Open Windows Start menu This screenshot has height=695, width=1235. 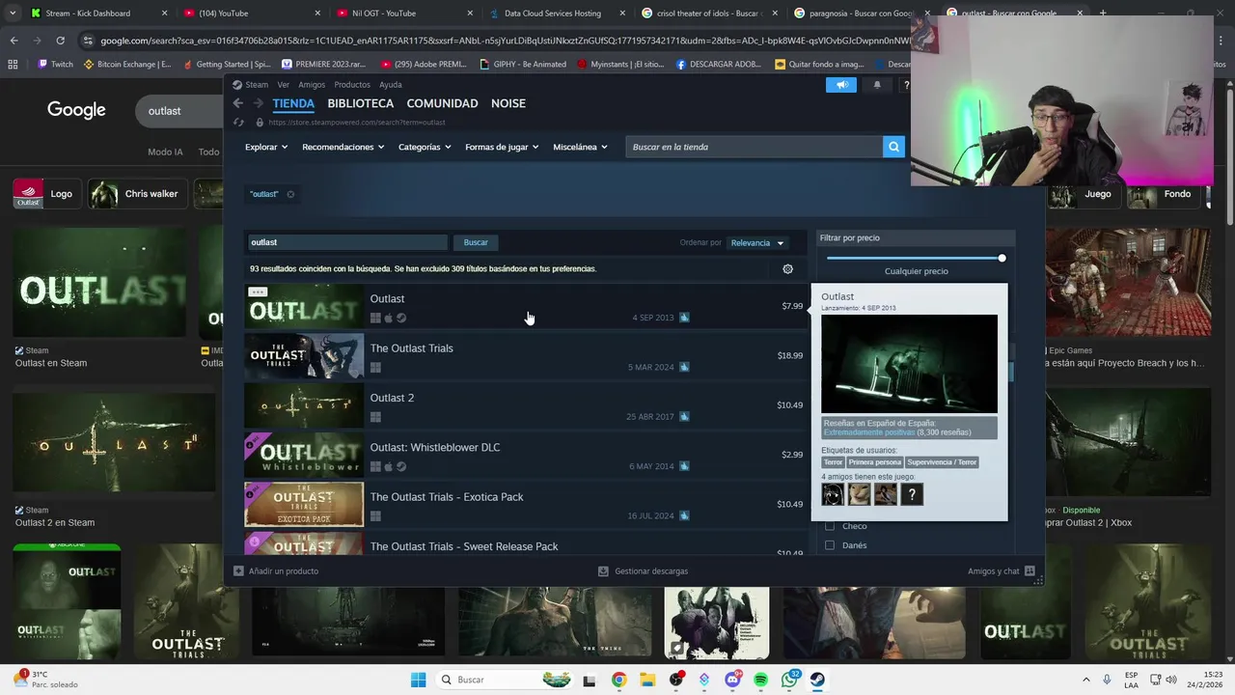[418, 680]
